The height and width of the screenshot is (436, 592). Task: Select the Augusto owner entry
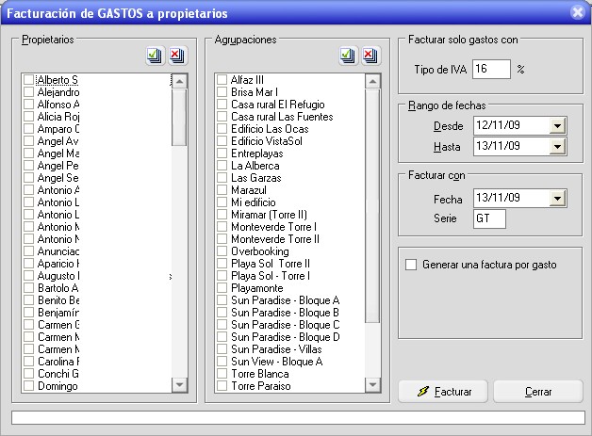click(x=58, y=276)
